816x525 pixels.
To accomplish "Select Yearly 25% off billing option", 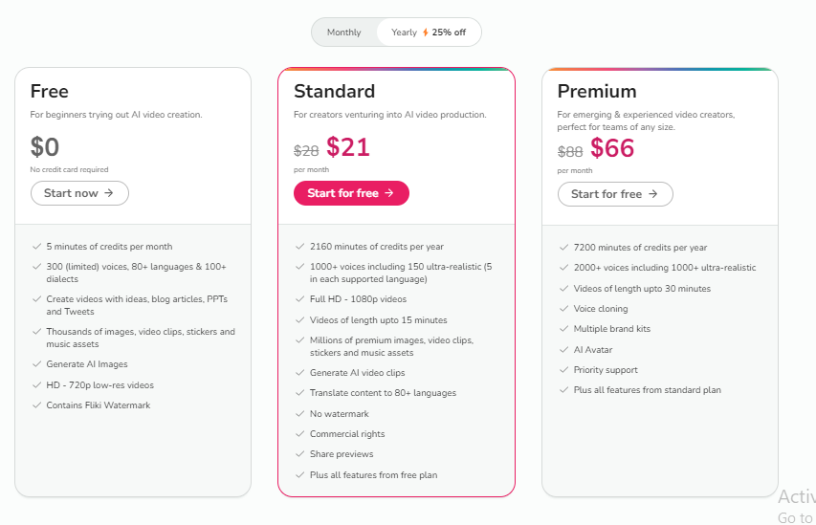I will pyautogui.click(x=429, y=33).
